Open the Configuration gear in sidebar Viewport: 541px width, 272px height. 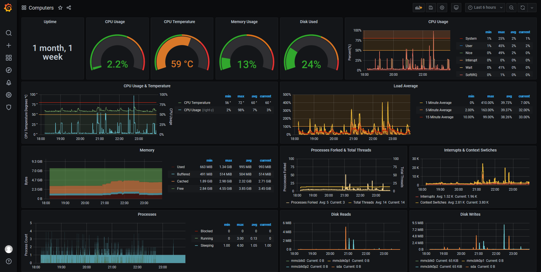(x=9, y=95)
